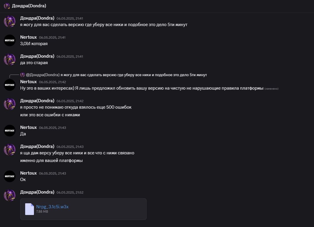Open Dondra's avatar on the first message
The height and width of the screenshot is (227, 314).
[10, 21]
